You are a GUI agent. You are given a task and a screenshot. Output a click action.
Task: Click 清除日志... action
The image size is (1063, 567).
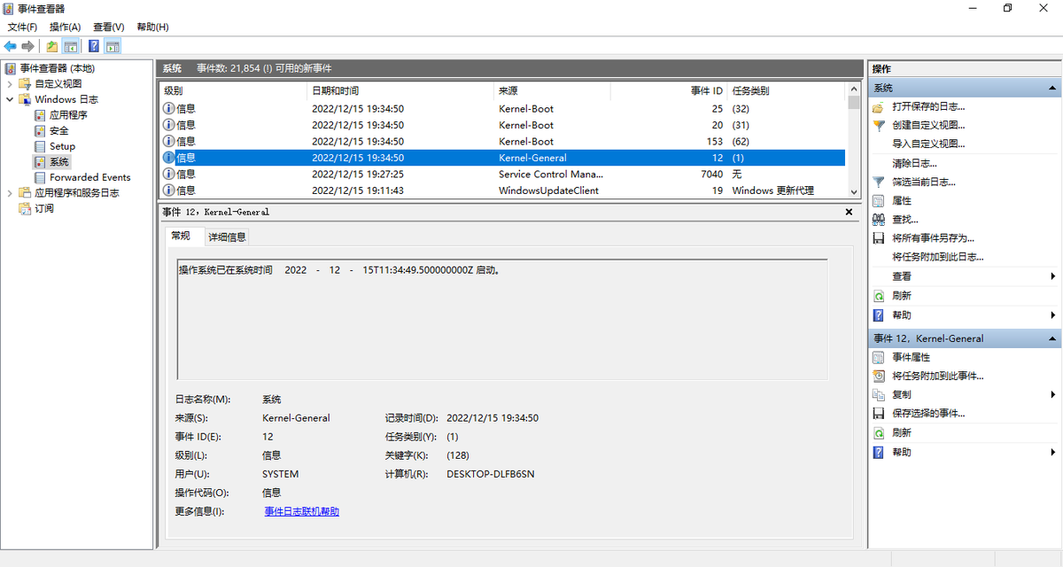click(x=914, y=163)
